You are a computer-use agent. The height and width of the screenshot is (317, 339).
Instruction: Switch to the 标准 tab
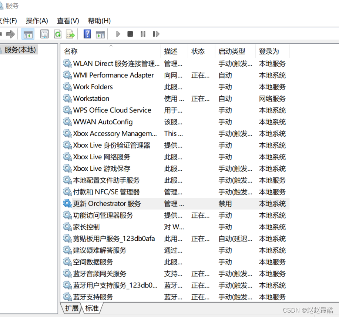(x=92, y=308)
